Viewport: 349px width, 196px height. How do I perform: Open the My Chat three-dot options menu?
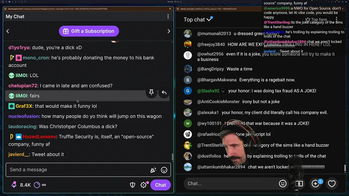point(168,17)
